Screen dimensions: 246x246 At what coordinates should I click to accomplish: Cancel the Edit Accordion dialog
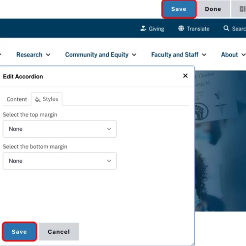pyautogui.click(x=59, y=232)
